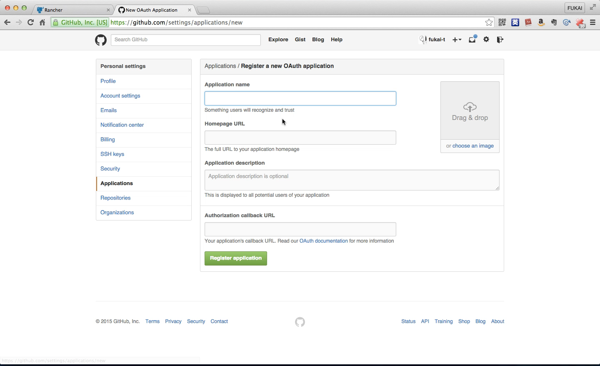This screenshot has width=600, height=366.
Task: Open Account settings in sidebar
Action: click(144, 96)
